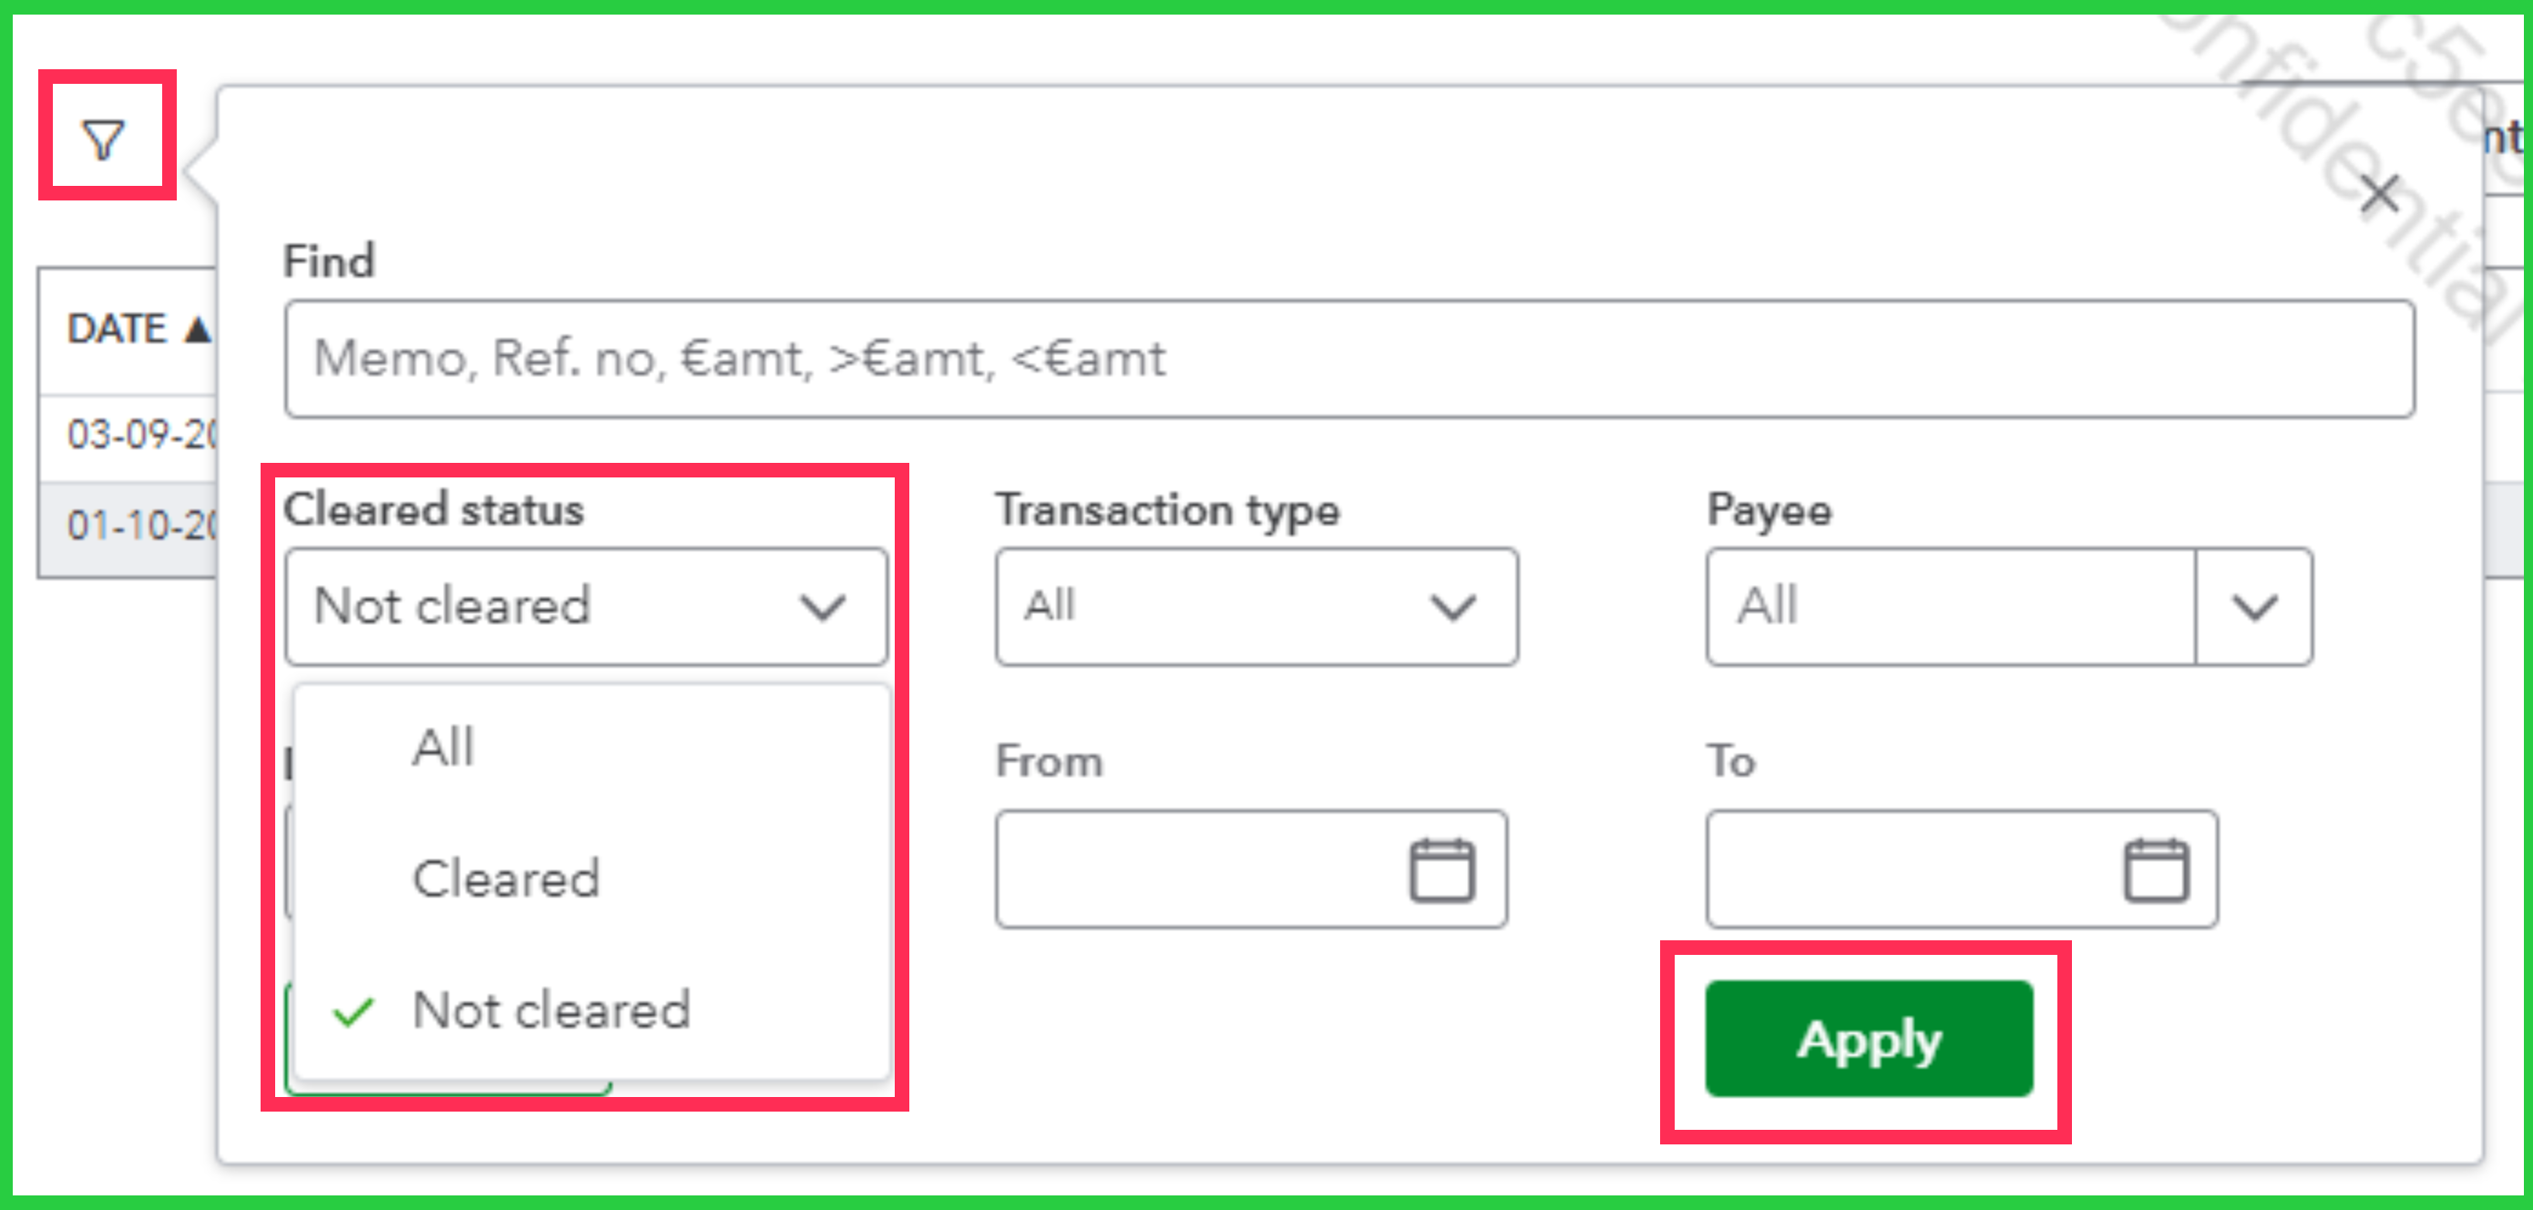2533x1210 pixels.
Task: Close the filter panel with X
Action: 2379,194
